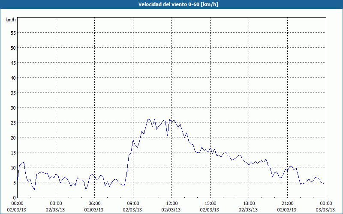Click the y-axis value 50
The width and height of the screenshot is (343, 214).
13,48
